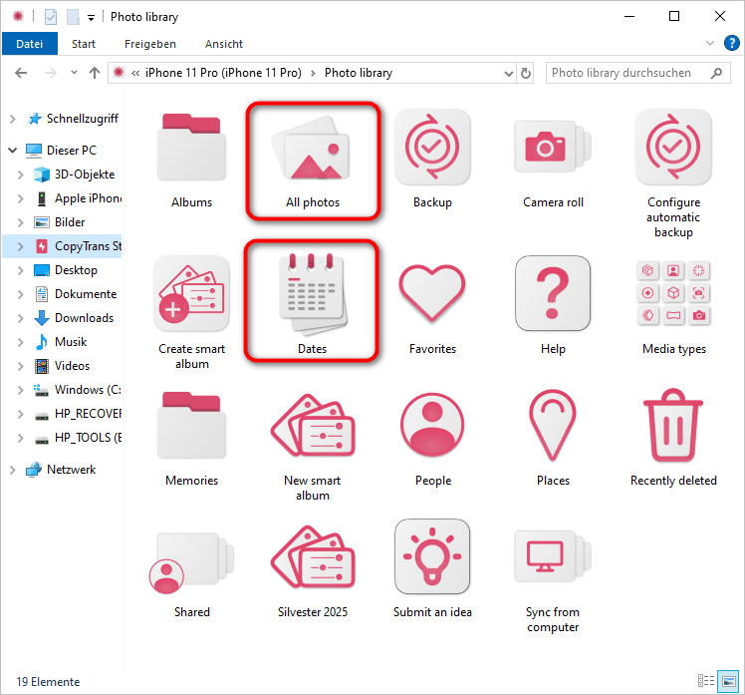Open Sync from computer icon
This screenshot has width=745, height=695.
tap(553, 558)
